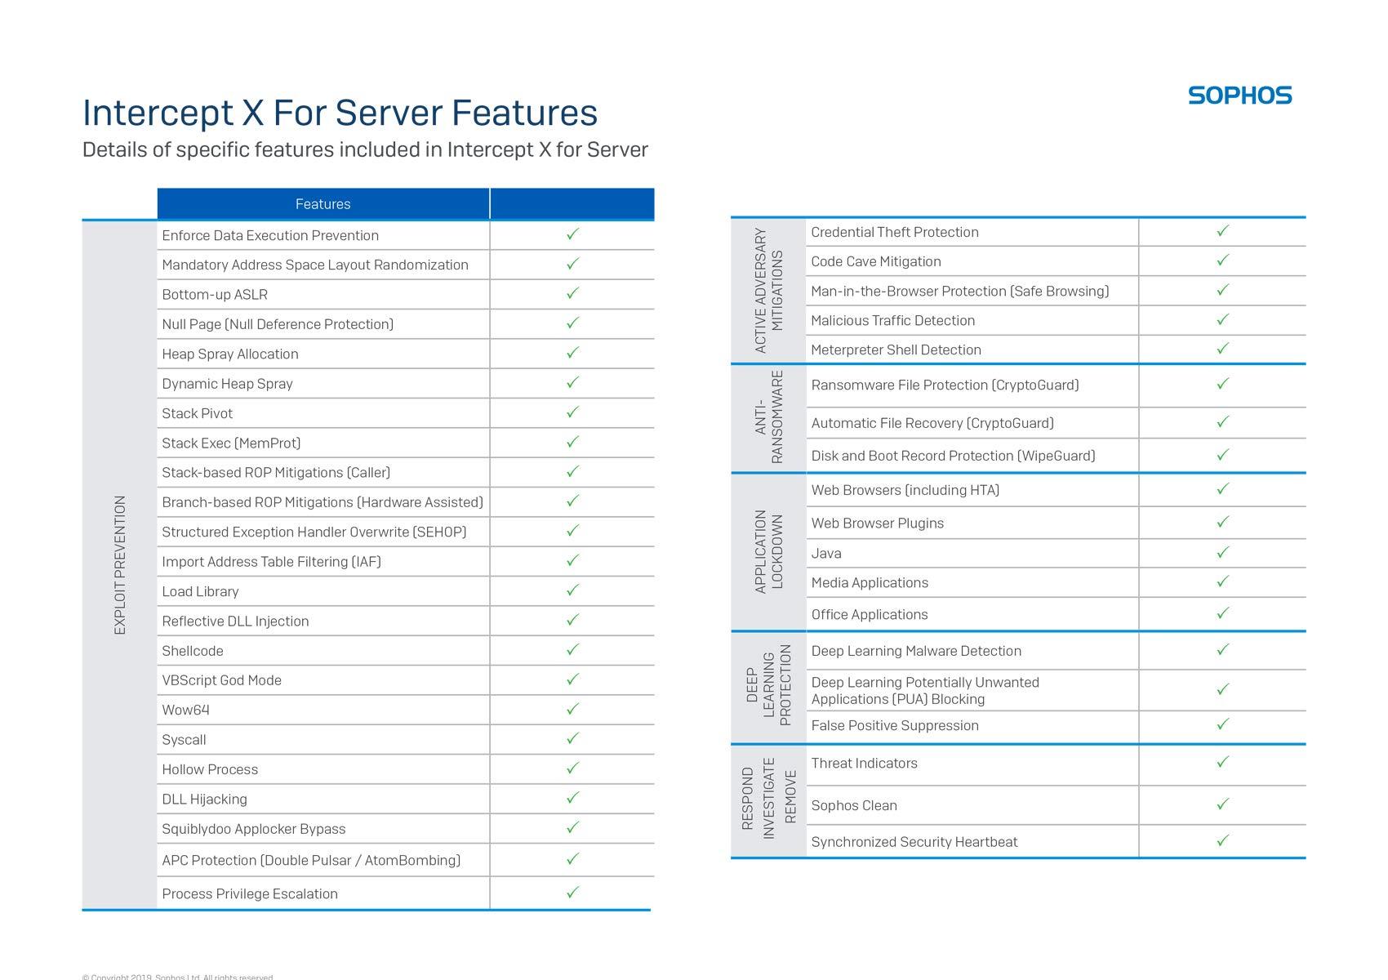This screenshot has height=980, width=1388.
Task: Click the checkmark for Meterpreter Shell Detection
Action: point(1221,350)
